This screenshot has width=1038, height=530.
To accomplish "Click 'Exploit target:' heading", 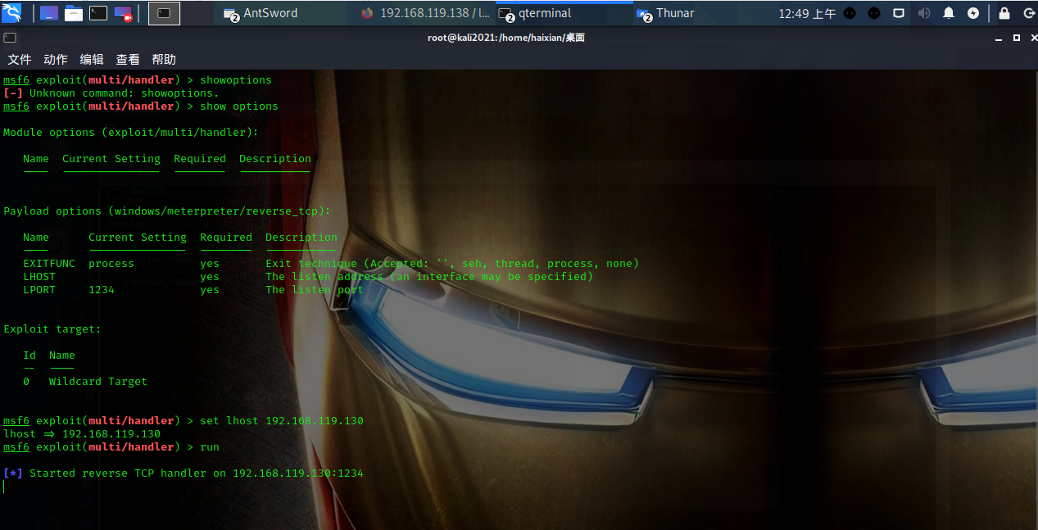I will [x=52, y=329].
